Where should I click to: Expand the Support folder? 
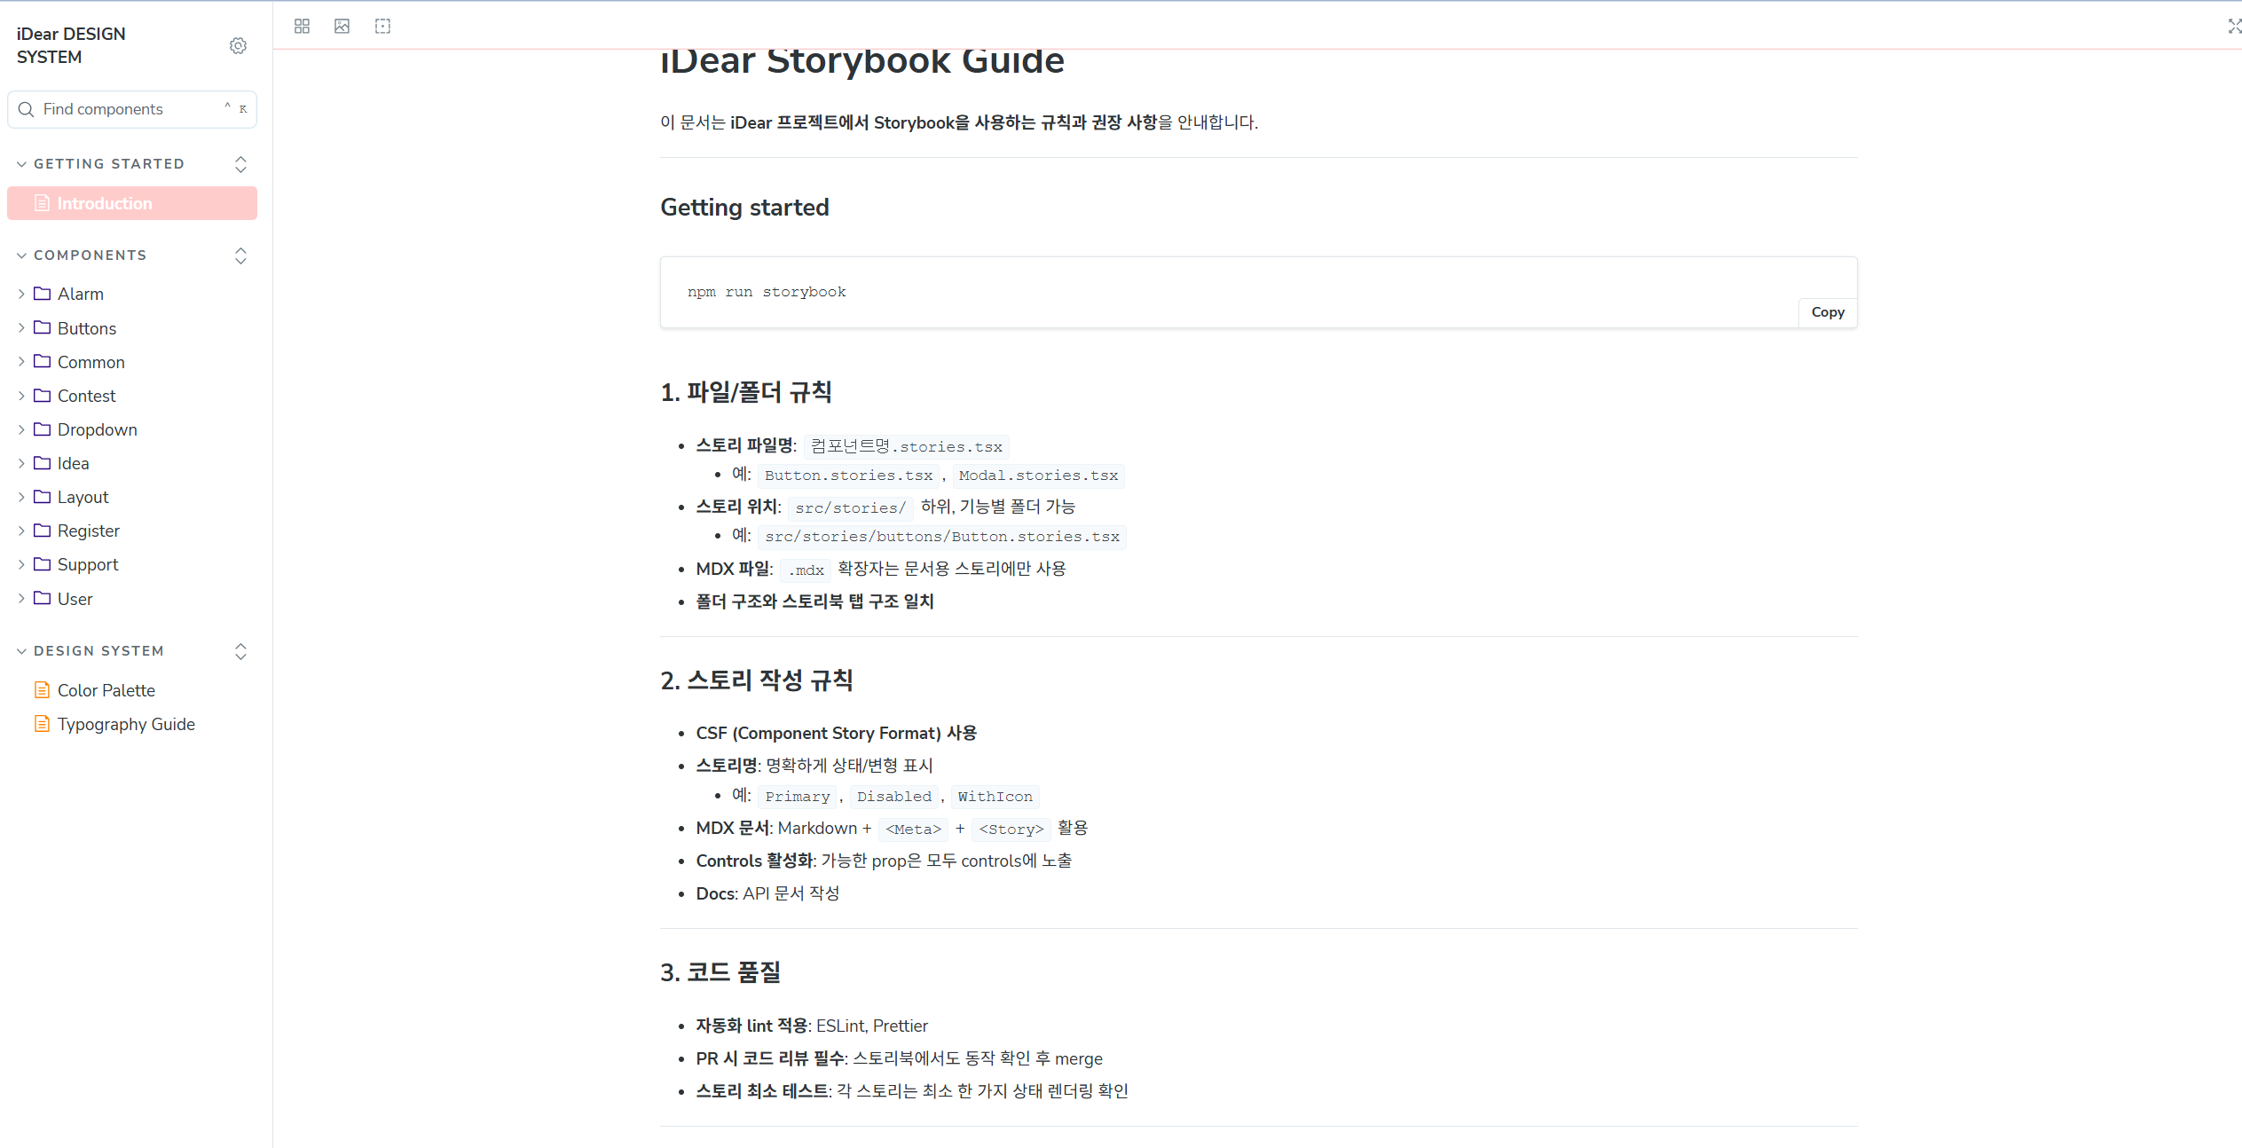87,564
